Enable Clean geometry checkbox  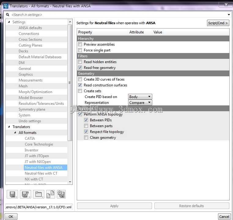point(86,138)
